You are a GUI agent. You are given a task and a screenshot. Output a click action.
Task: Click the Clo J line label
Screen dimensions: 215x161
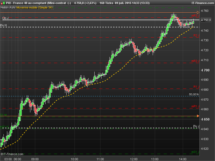(5, 18)
